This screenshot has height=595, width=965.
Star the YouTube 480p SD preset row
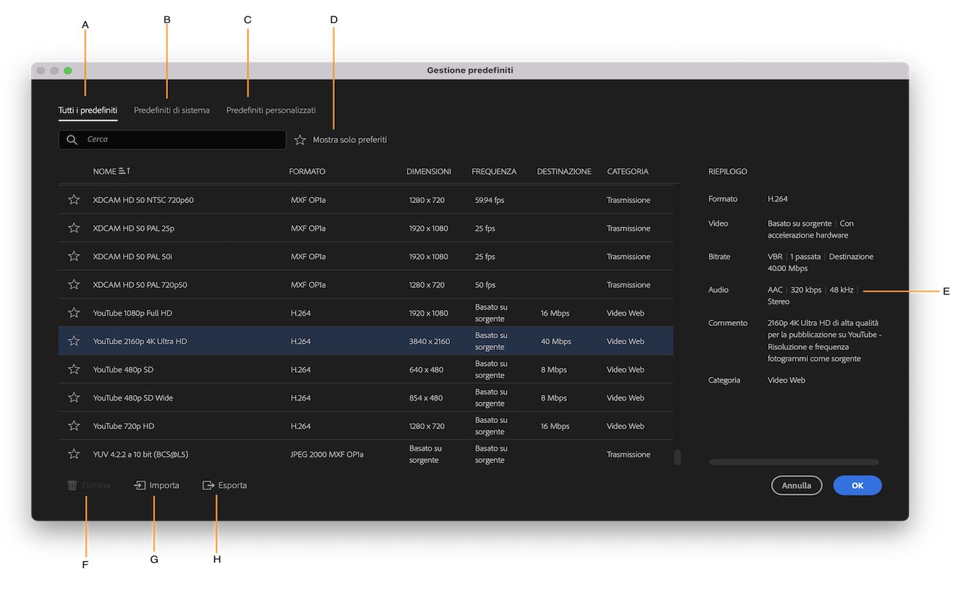coord(74,370)
